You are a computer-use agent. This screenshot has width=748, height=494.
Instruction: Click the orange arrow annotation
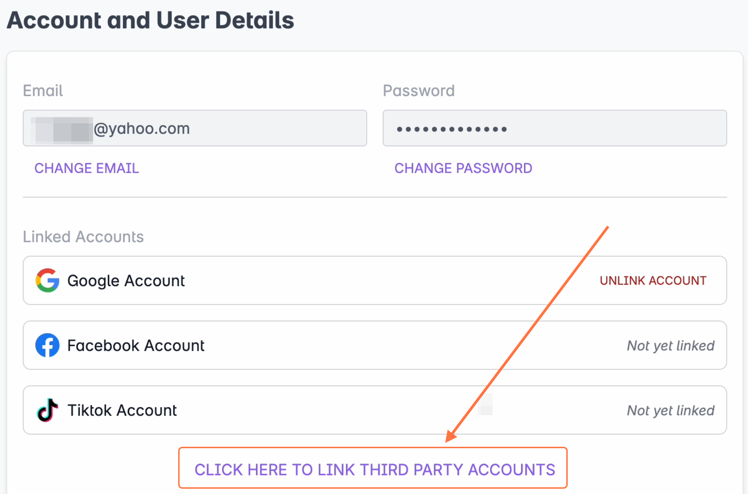(x=529, y=331)
